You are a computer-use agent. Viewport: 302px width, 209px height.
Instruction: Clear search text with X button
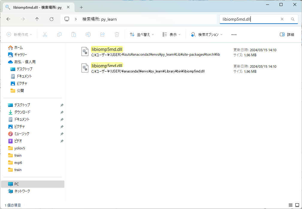(282, 19)
